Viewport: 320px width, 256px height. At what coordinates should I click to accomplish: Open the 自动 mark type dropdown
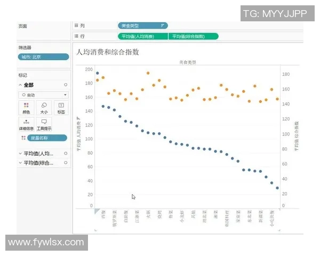[44, 95]
